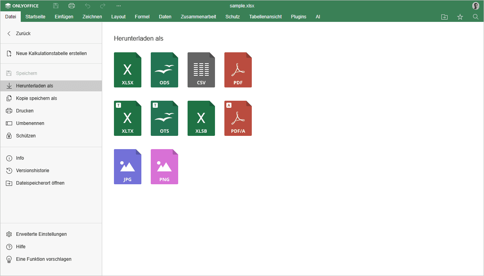Viewport: 484px width, 276px height.
Task: Save the sheet as JPG image
Action: point(127,167)
